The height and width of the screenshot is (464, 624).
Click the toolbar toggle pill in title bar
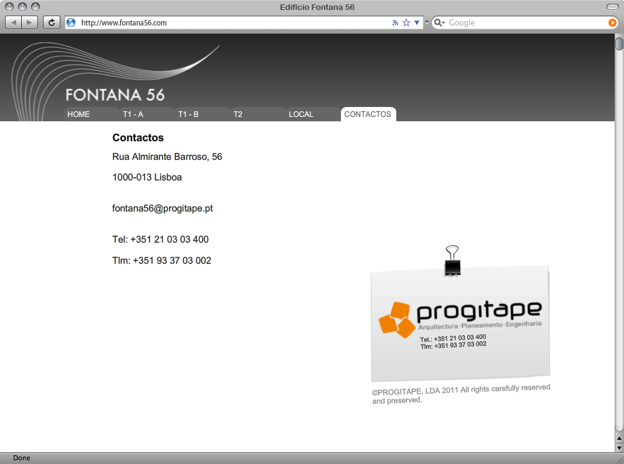click(x=612, y=7)
